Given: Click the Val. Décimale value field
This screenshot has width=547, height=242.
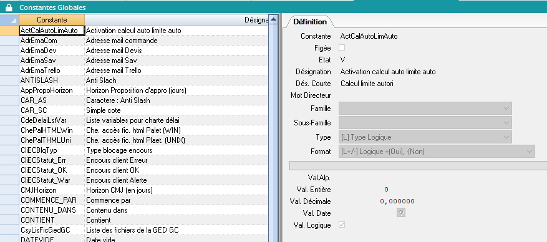Looking at the screenshot, I should 397,201.
